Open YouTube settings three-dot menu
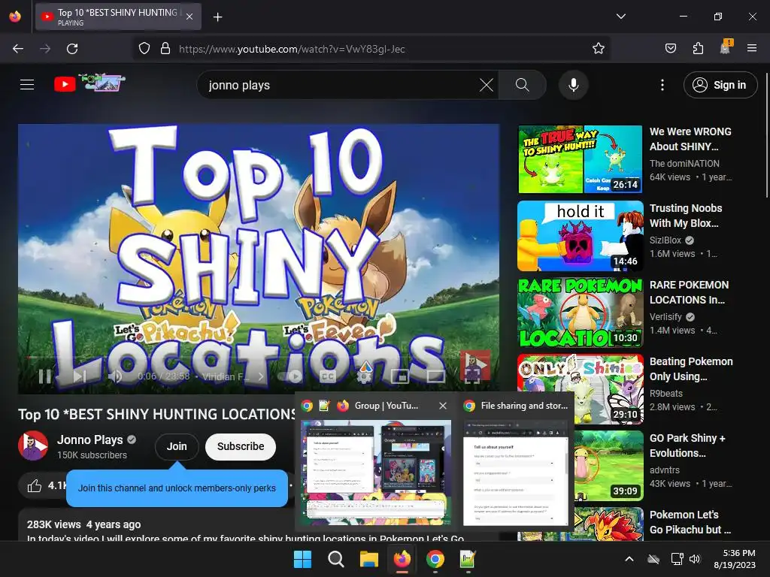The width and height of the screenshot is (770, 577). (662, 85)
